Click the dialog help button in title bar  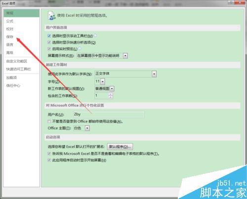[232, 2]
